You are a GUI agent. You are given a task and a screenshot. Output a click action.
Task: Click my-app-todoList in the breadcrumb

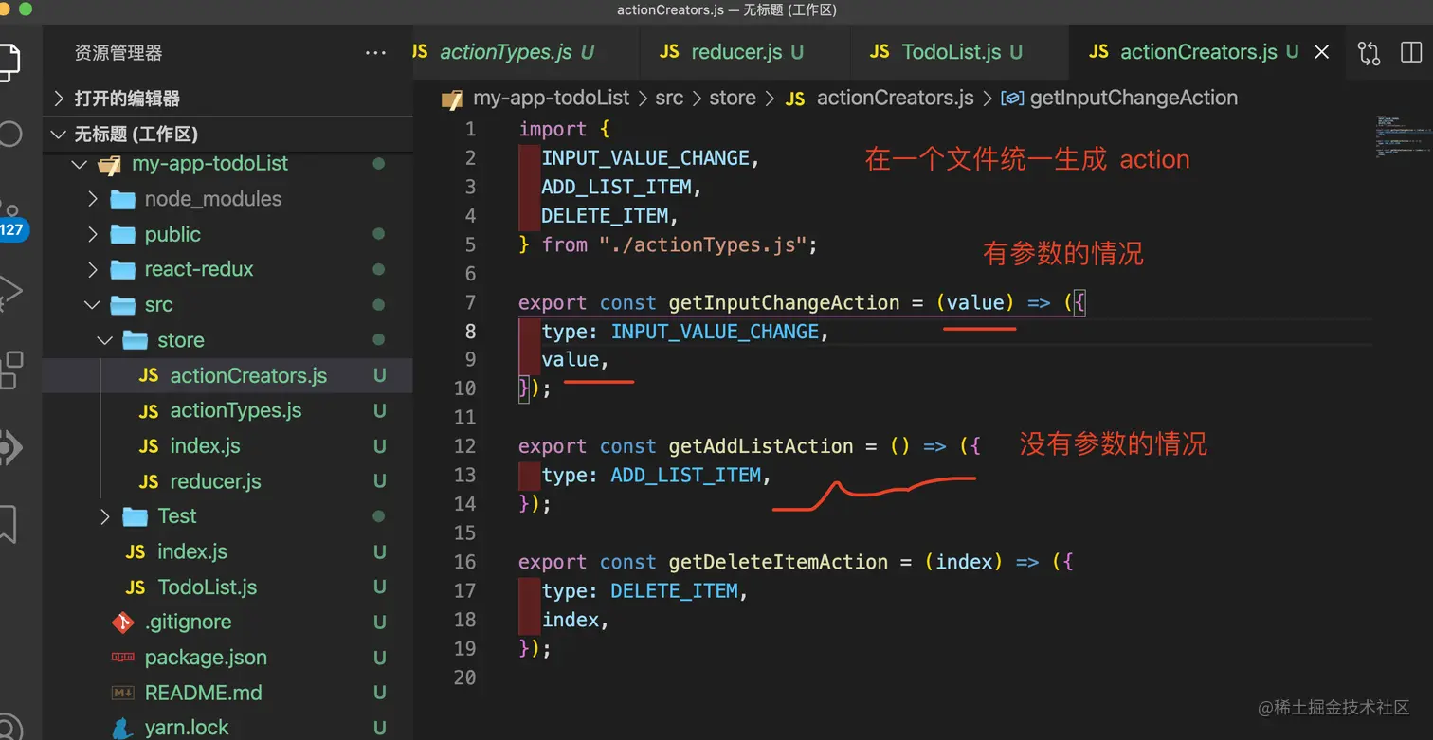click(551, 98)
